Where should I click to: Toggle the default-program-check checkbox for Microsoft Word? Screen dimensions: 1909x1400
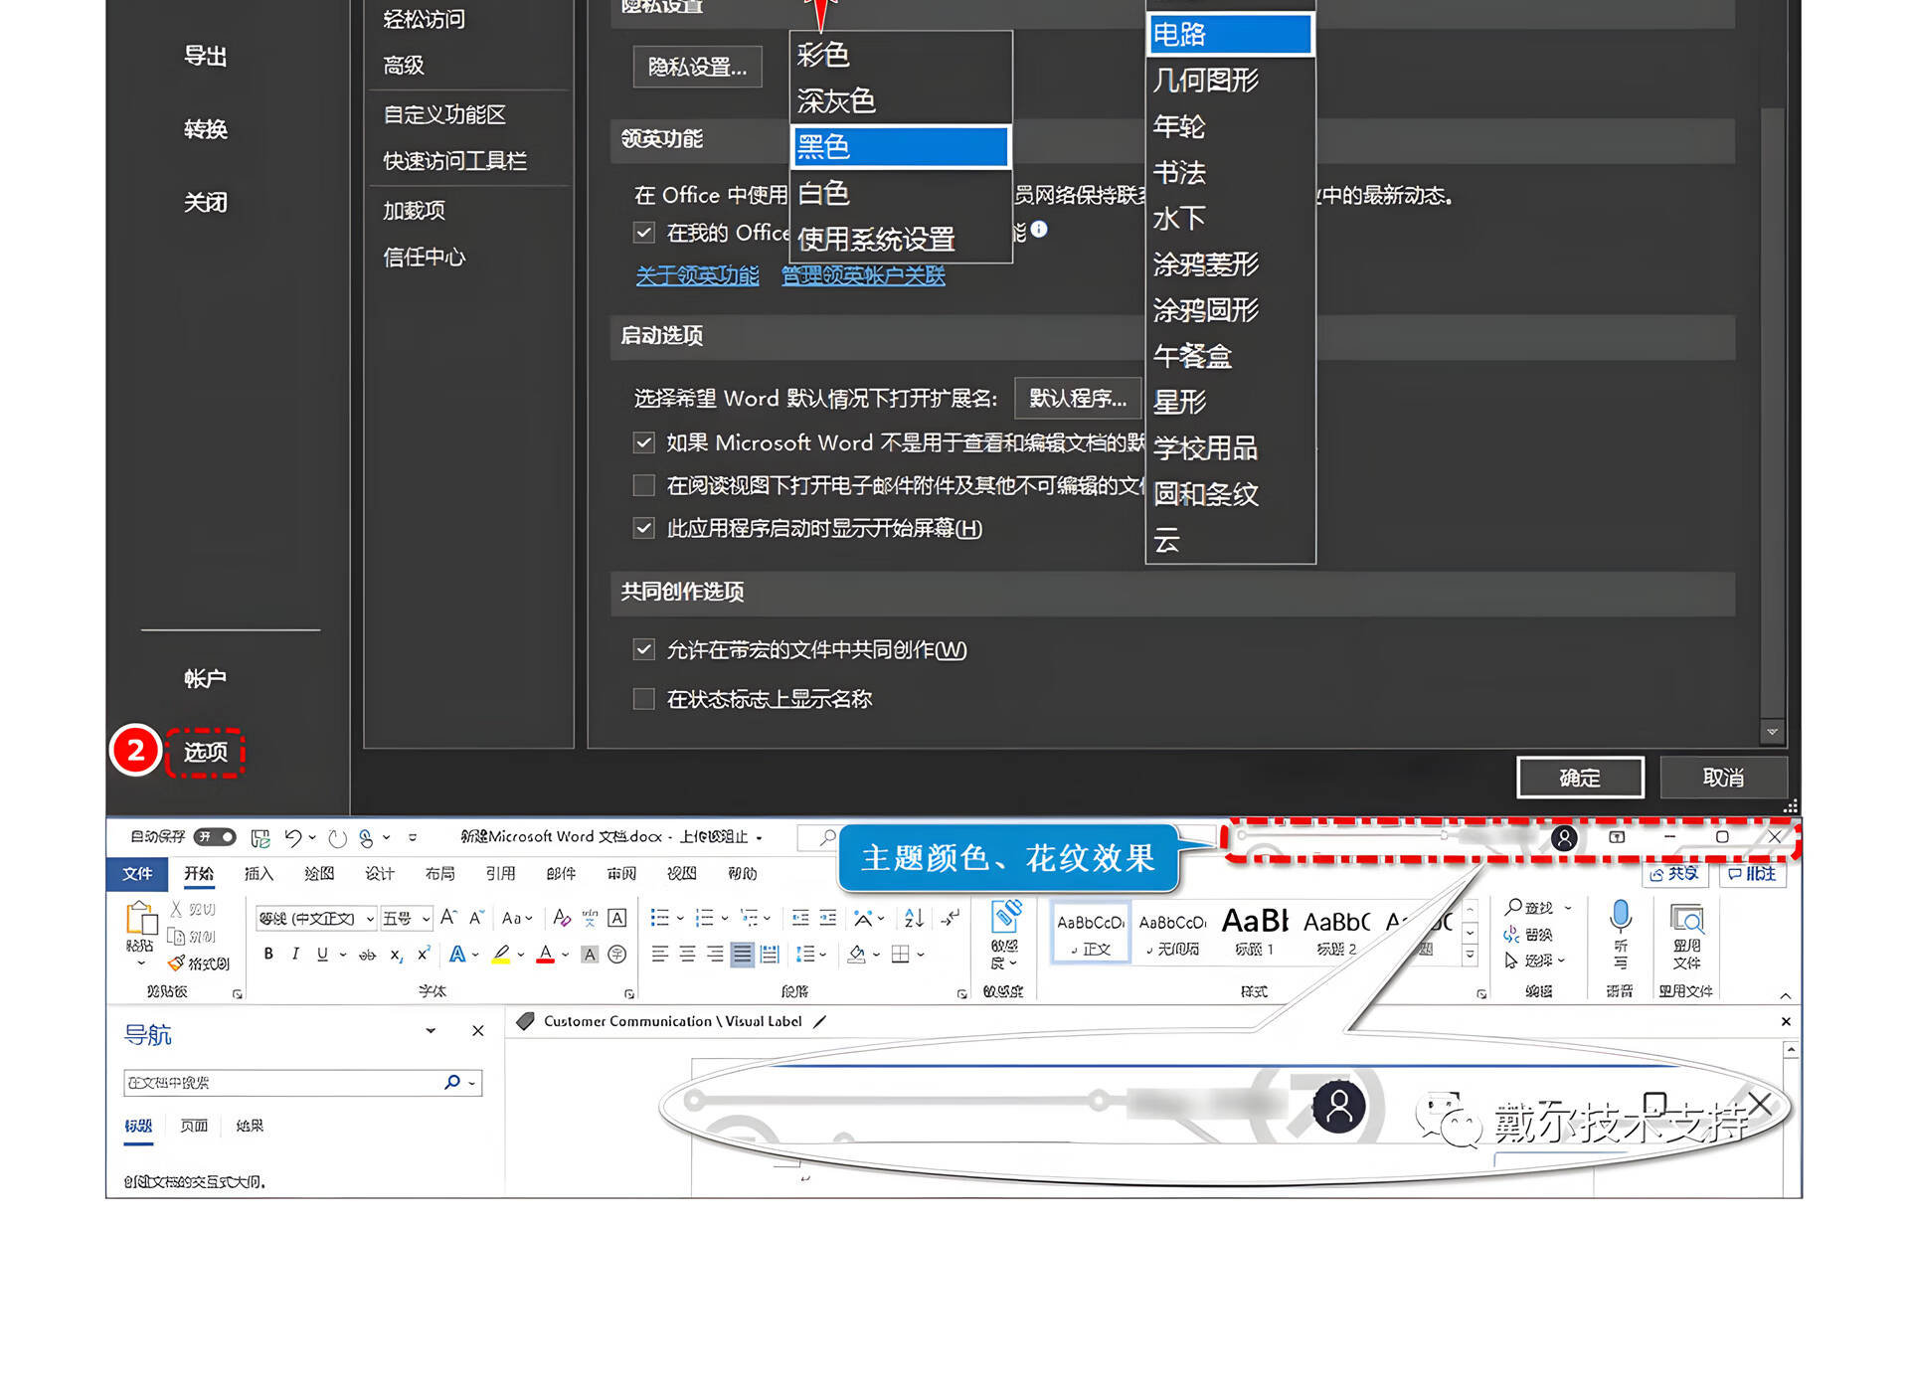tap(644, 442)
